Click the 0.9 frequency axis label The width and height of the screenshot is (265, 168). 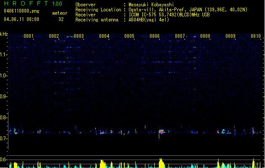coord(3,97)
